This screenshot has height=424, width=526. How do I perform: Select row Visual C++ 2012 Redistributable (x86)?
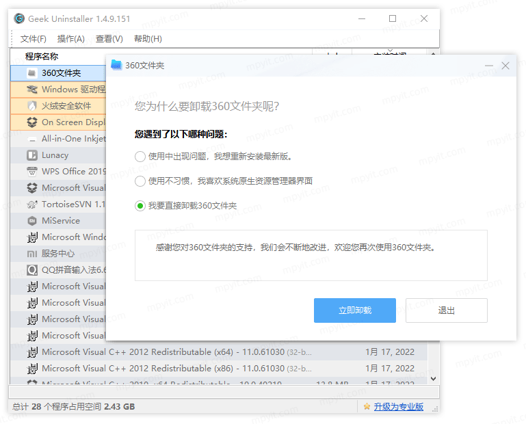pos(219,369)
